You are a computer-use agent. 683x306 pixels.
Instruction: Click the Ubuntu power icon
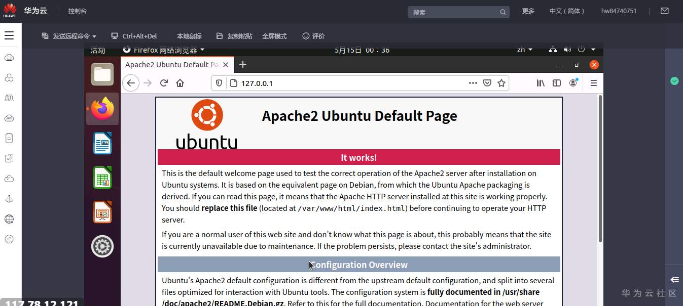point(581,50)
